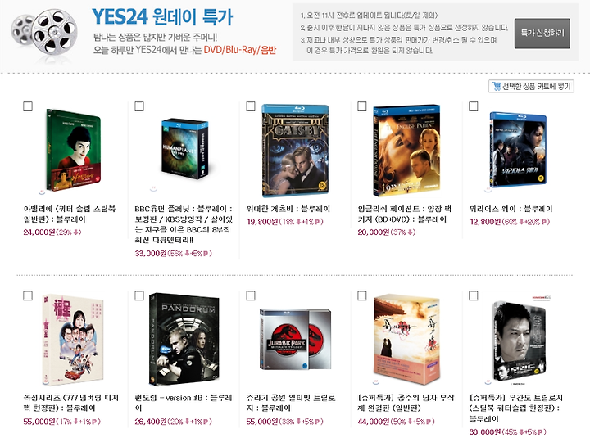Open the 워리어스 웨이 : 블루레이 title link
The image size is (590, 442).
click(511, 209)
